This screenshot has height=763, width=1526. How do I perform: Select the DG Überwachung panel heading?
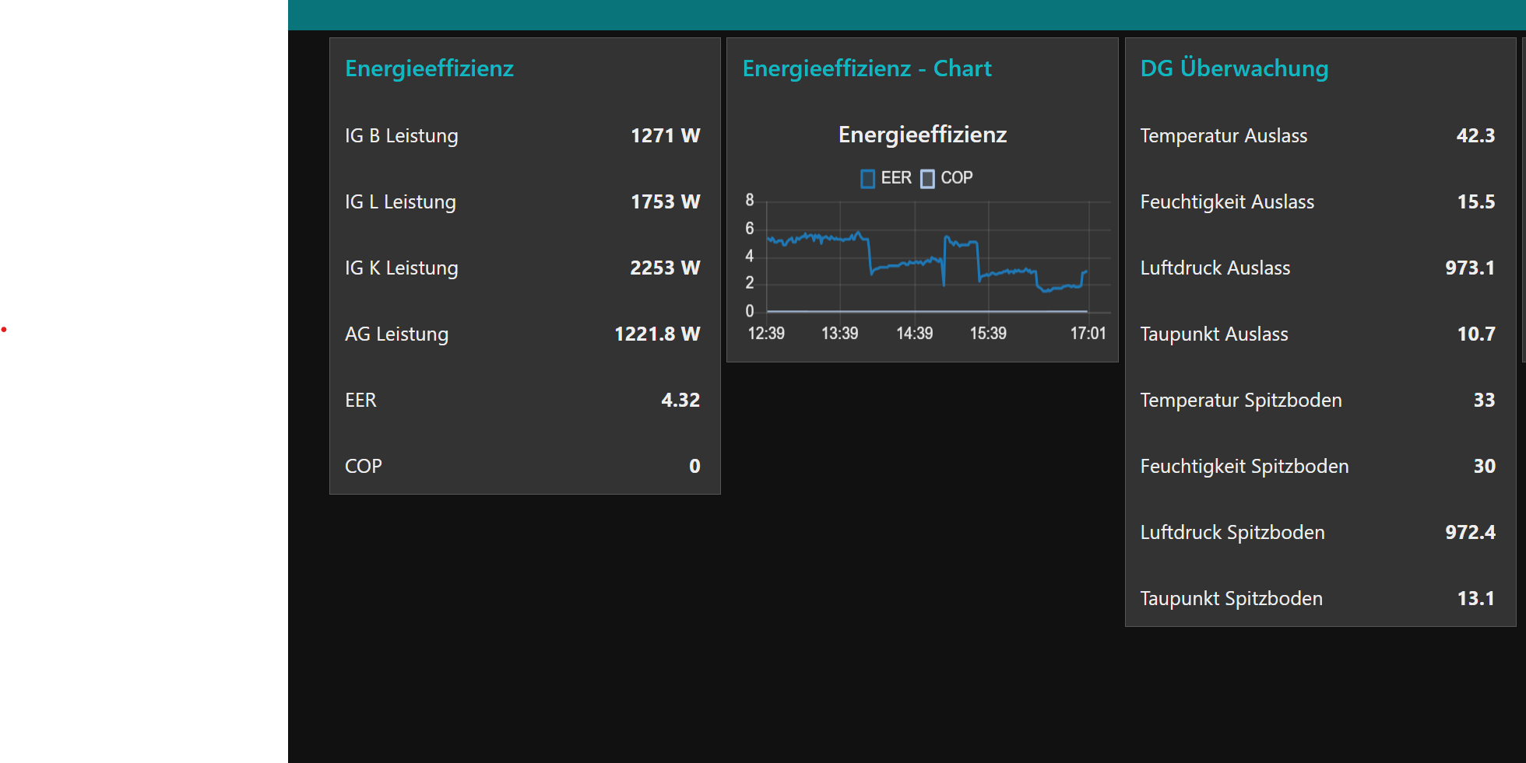click(x=1234, y=68)
